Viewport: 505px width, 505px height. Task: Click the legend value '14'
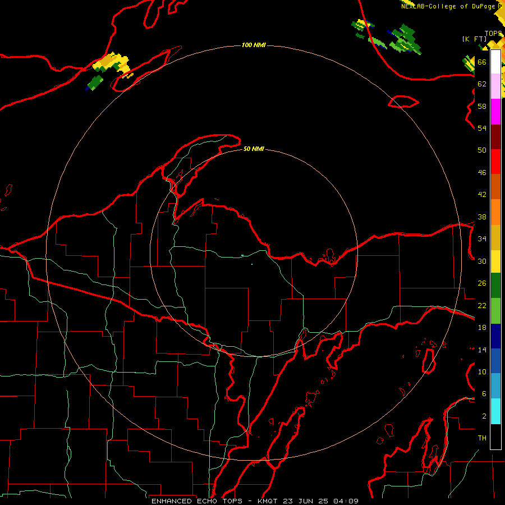pos(482,350)
